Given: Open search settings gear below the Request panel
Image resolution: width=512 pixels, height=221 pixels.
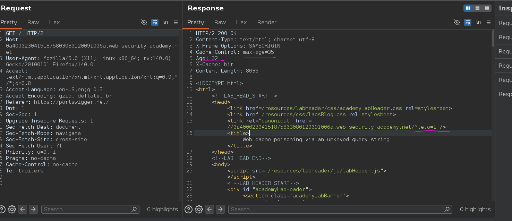Looking at the screenshot, I should coord(12,209).
